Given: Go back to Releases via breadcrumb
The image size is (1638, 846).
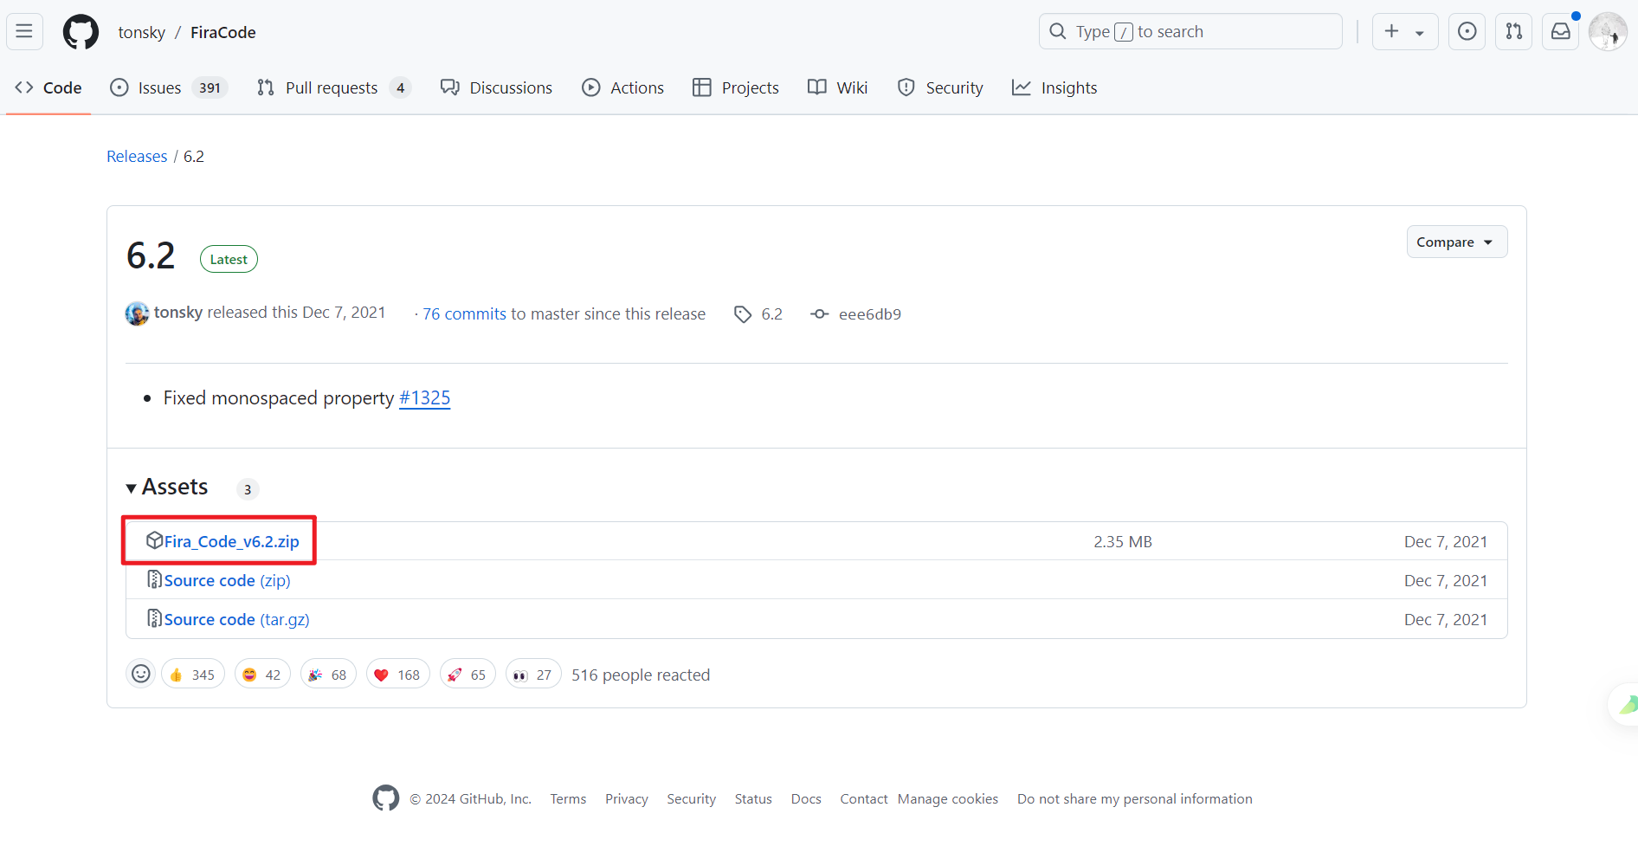Looking at the screenshot, I should point(137,156).
